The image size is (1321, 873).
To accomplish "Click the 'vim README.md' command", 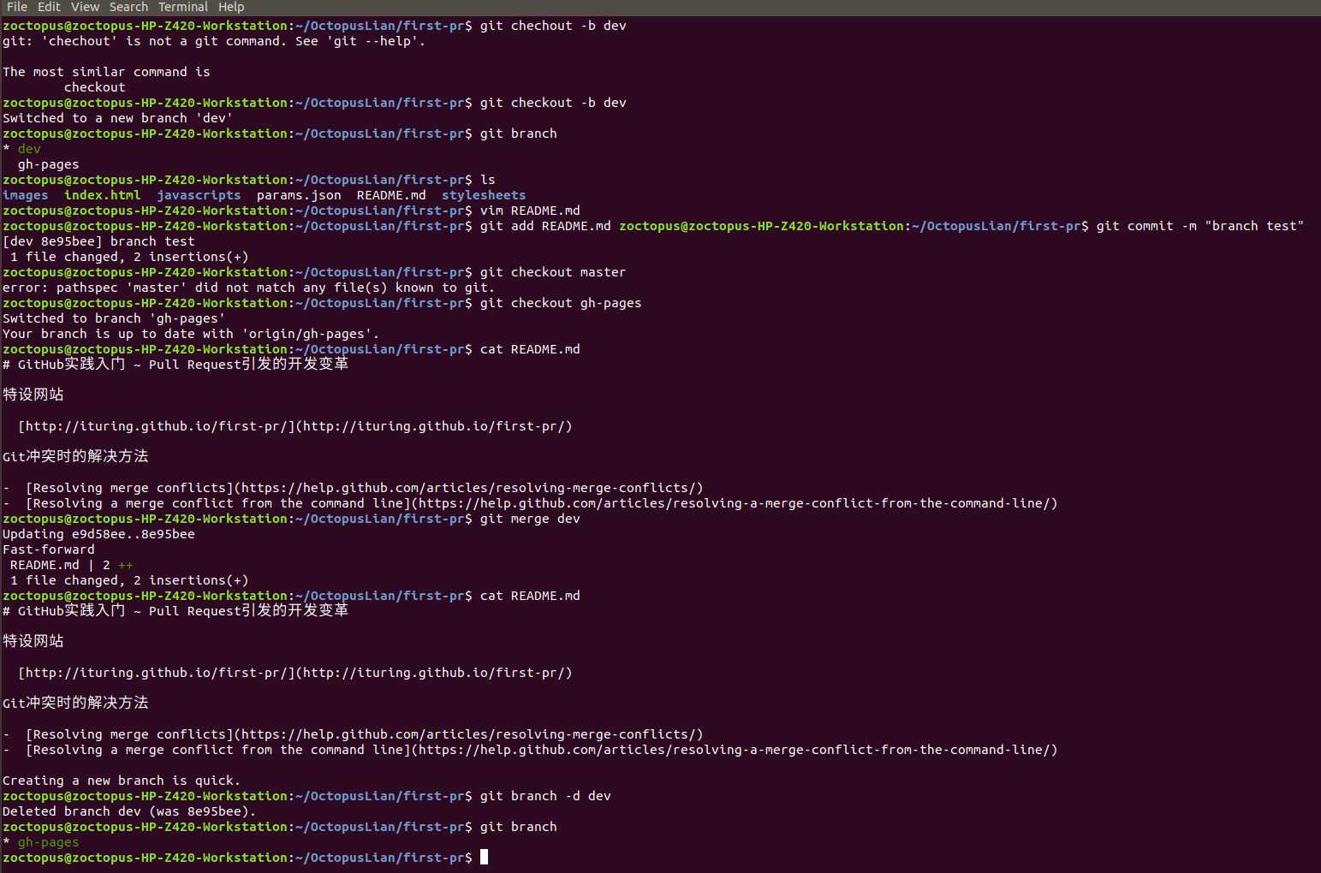I will pyautogui.click(x=530, y=211).
